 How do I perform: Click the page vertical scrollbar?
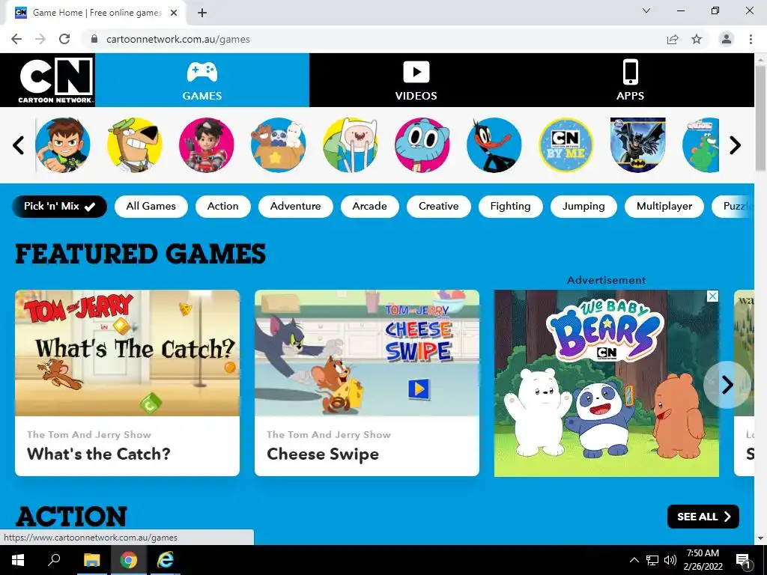(761, 119)
